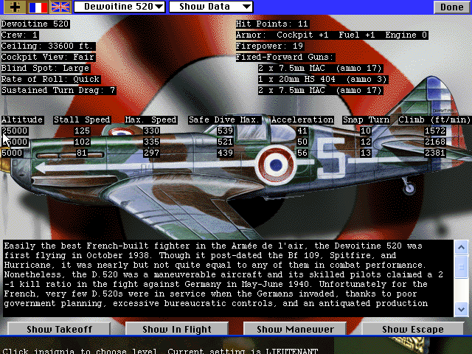
Task: Click the Altitude column header
Action: point(22,119)
